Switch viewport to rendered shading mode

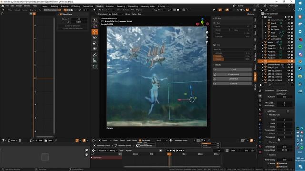pyautogui.click(x=247, y=10)
